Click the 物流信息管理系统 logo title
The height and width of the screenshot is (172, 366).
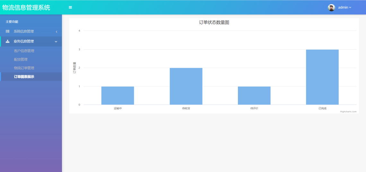click(26, 7)
